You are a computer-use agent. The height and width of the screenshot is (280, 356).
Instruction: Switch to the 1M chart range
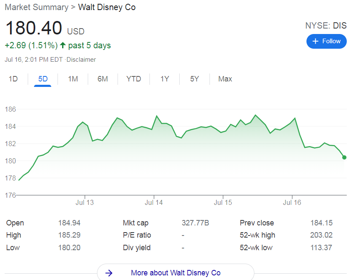coord(73,79)
